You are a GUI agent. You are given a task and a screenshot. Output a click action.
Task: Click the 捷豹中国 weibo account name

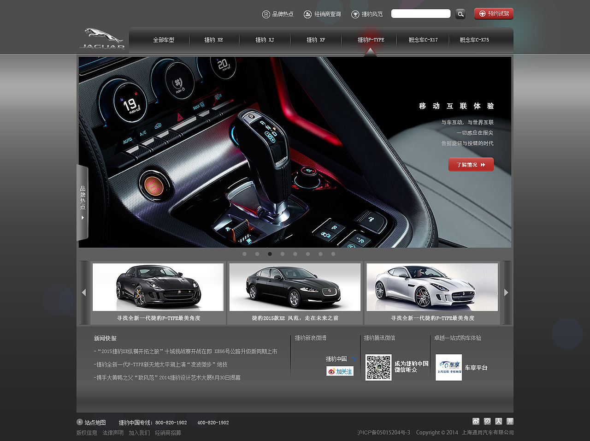336,359
